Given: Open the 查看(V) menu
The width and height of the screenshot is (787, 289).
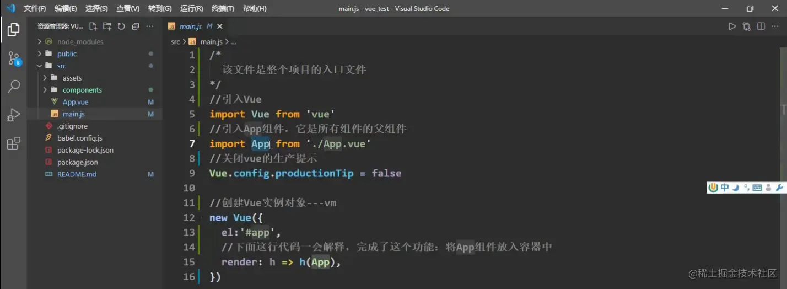Looking at the screenshot, I should click(128, 9).
